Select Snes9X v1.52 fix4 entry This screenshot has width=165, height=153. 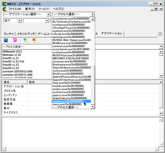click(x=13, y=61)
